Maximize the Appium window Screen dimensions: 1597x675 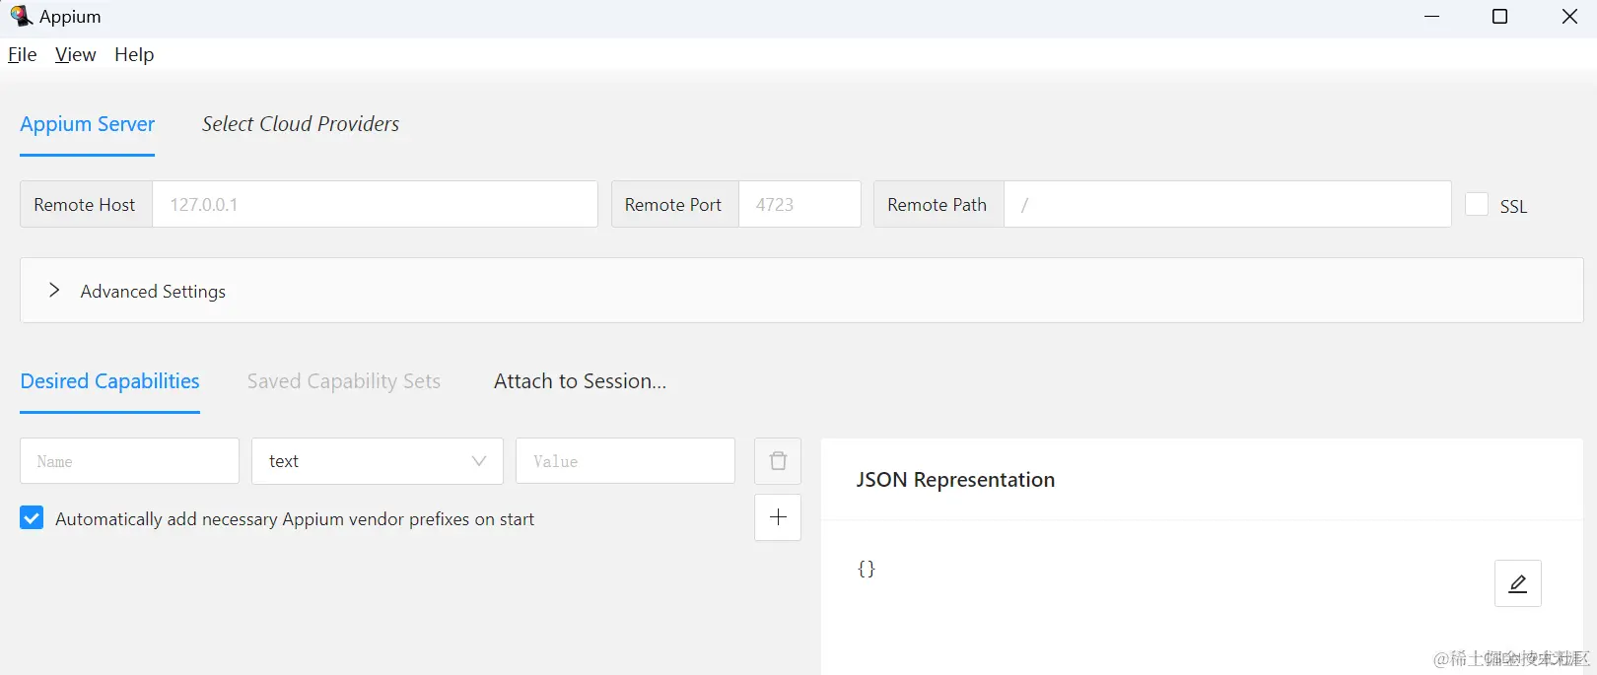[1500, 17]
